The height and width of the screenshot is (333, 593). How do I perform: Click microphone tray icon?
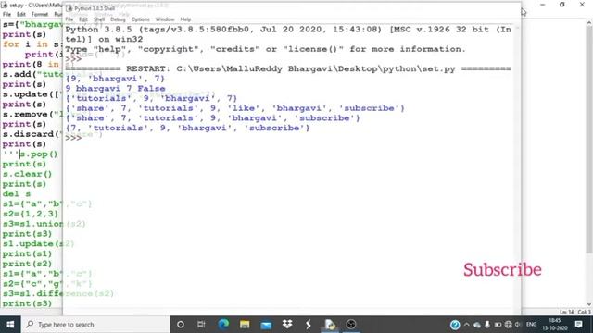[x=487, y=325]
